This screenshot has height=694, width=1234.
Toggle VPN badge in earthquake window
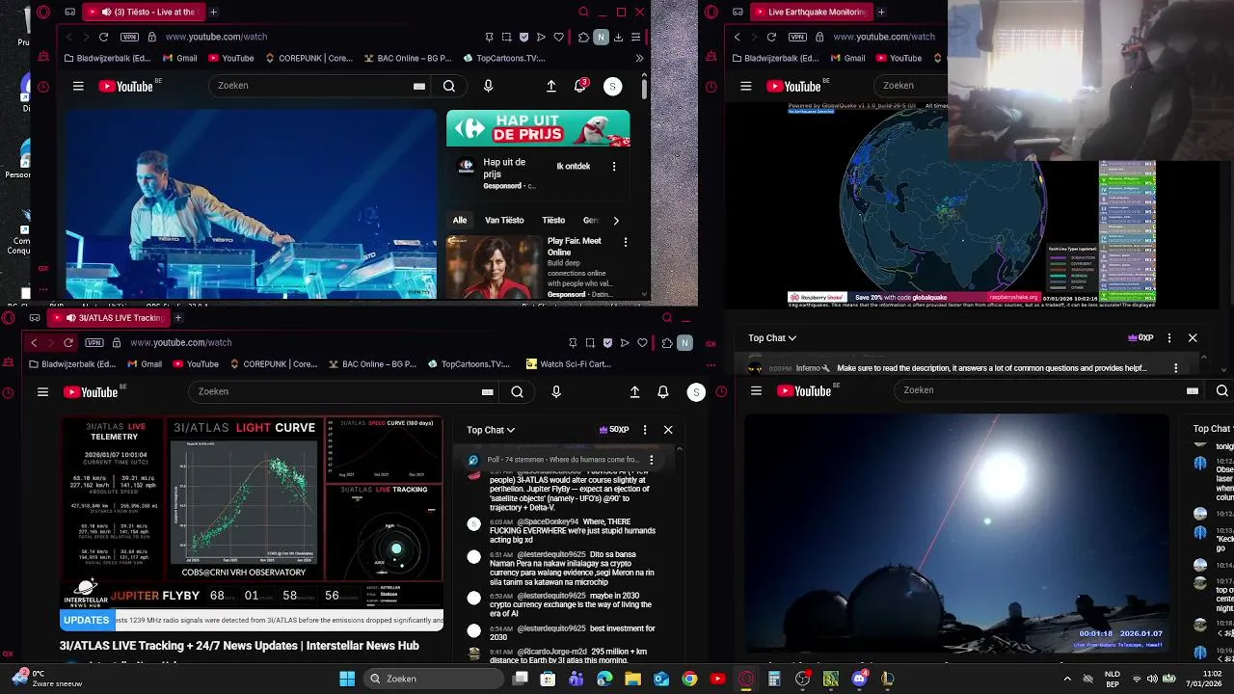coord(798,37)
